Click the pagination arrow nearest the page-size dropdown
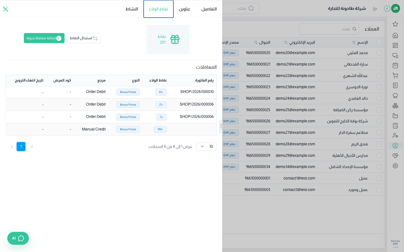 (32, 146)
